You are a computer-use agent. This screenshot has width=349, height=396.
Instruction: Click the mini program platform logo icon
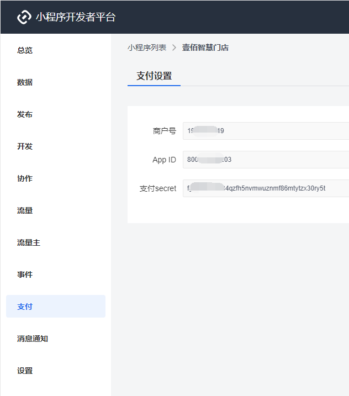coord(24,17)
